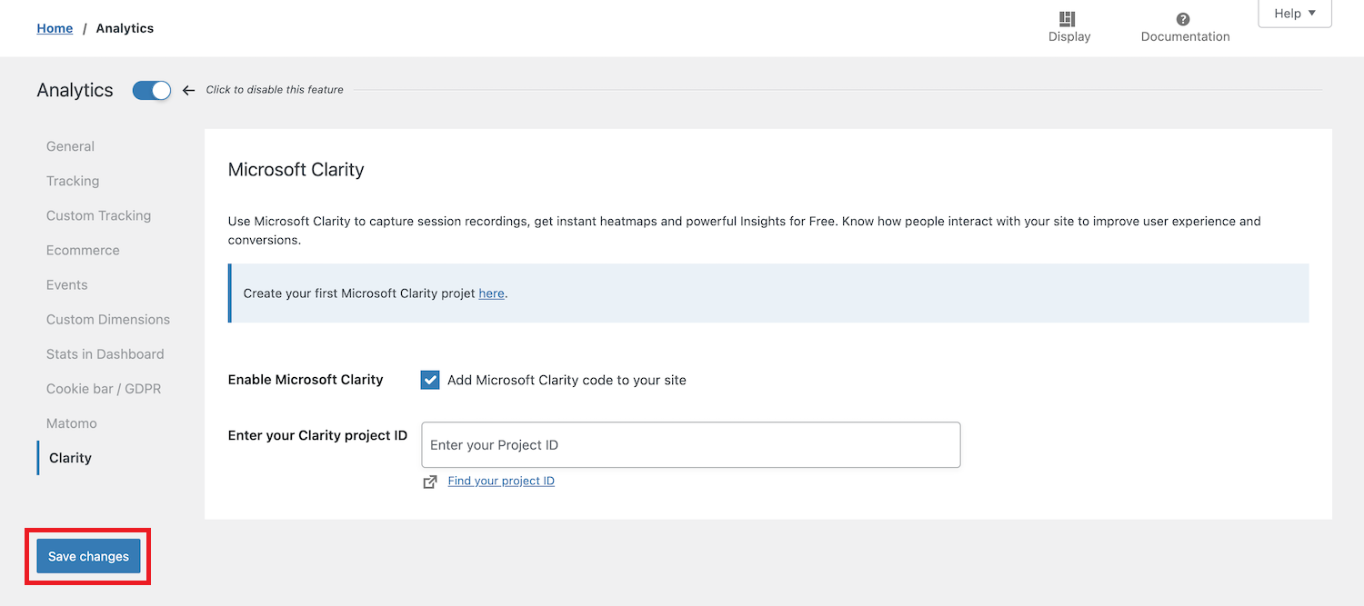1364x606 pixels.
Task: Click the 'Click to disable this feature' hint
Action: click(x=275, y=90)
